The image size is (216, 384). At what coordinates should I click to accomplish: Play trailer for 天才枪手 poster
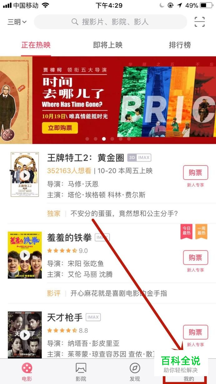point(25,335)
